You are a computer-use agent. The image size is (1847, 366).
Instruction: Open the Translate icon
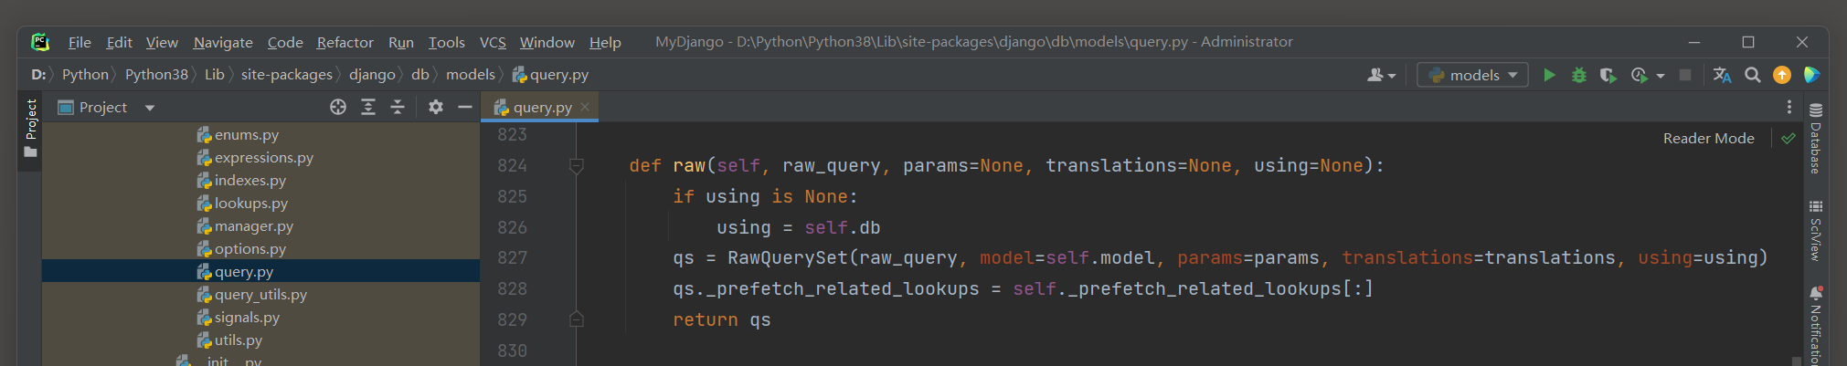(x=1722, y=75)
